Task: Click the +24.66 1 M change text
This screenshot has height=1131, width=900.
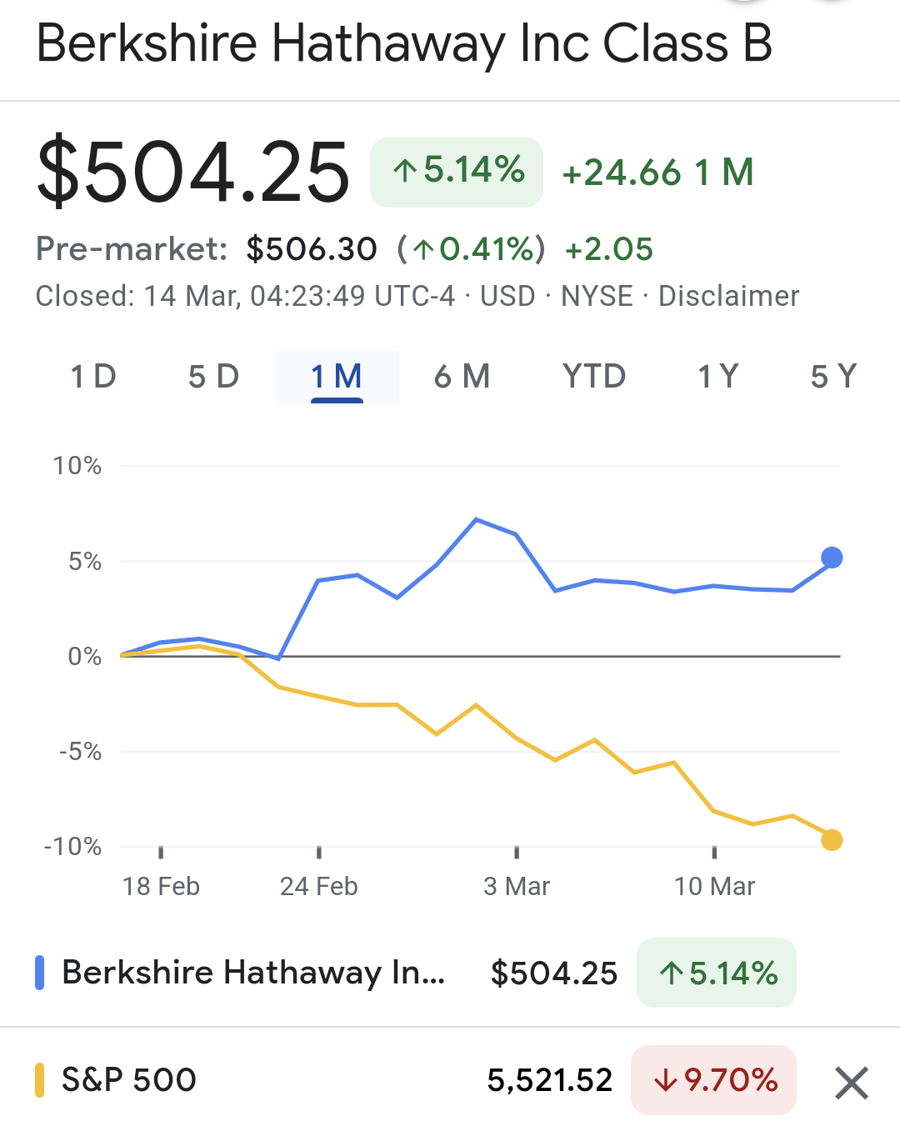Action: tap(658, 173)
